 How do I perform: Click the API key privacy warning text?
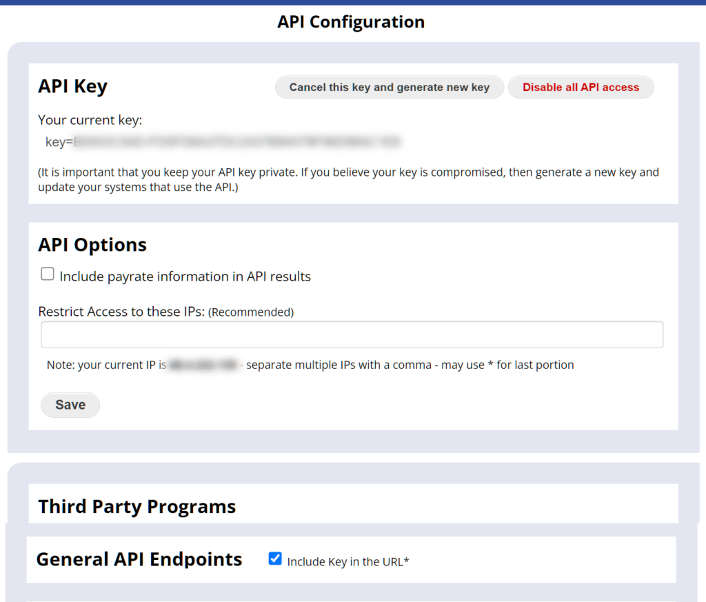tap(348, 179)
